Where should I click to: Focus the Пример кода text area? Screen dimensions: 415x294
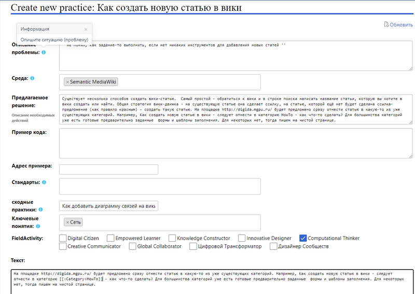coord(236,143)
